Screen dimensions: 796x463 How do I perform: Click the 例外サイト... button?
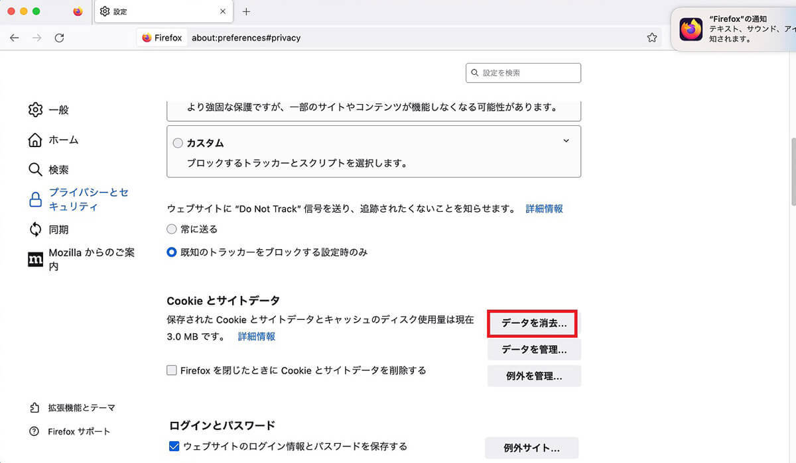532,448
